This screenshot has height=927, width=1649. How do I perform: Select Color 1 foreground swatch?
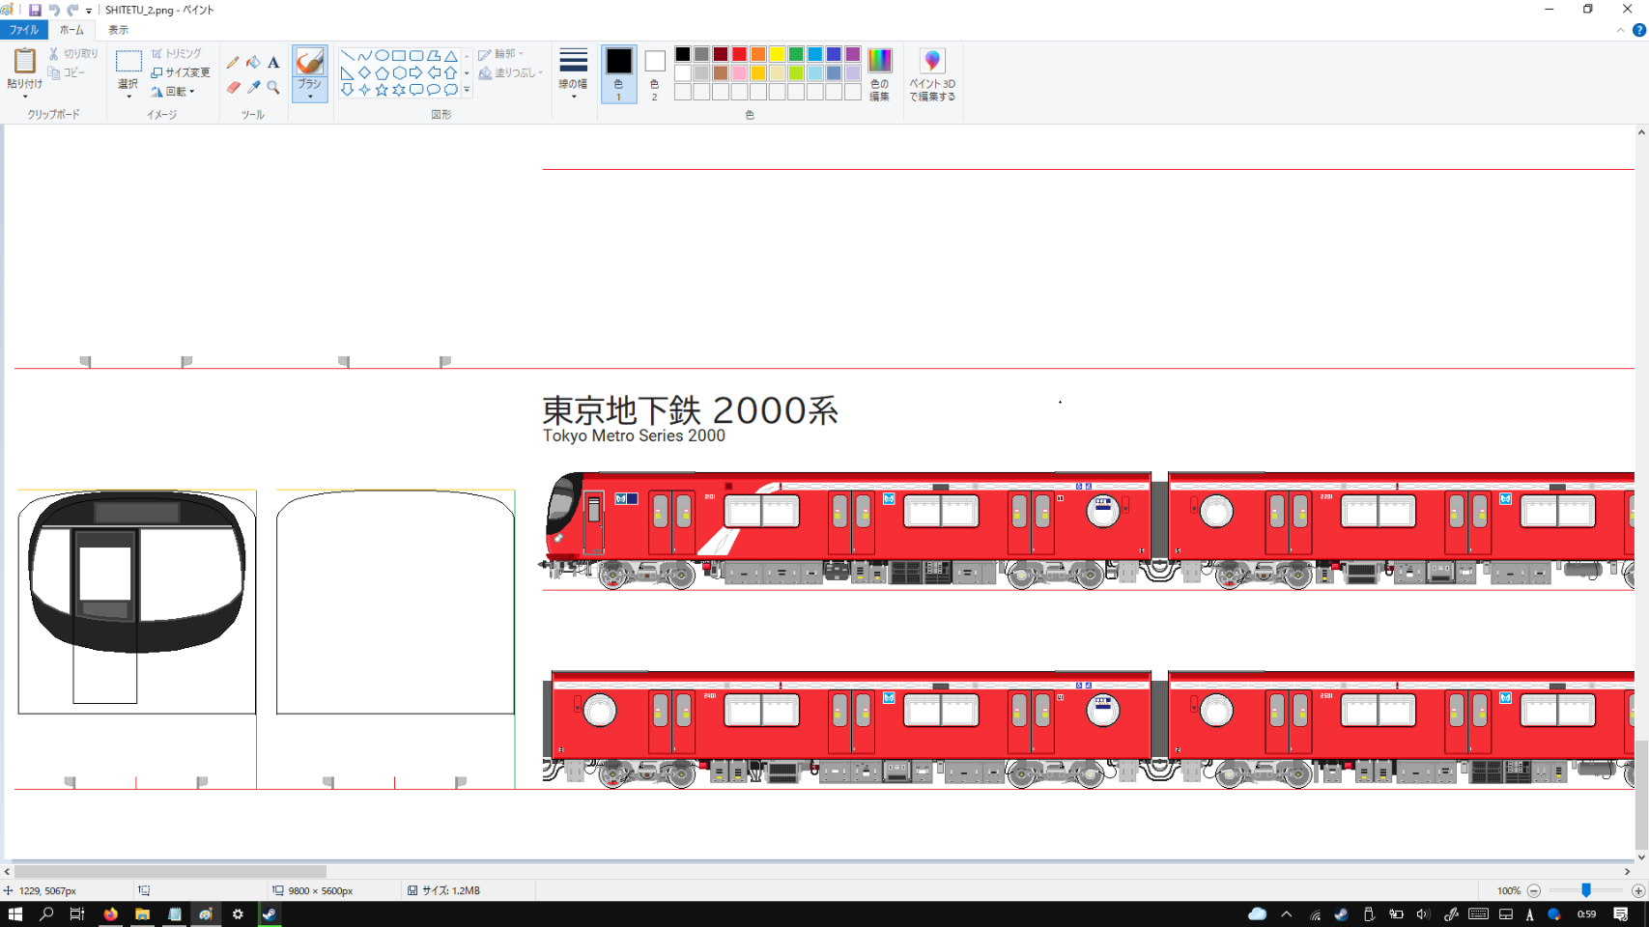click(618, 72)
